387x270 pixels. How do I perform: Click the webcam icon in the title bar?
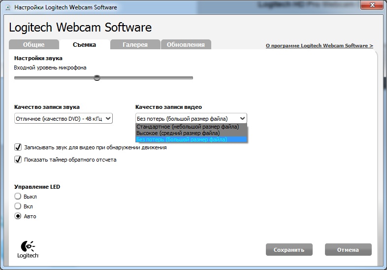tap(7, 7)
